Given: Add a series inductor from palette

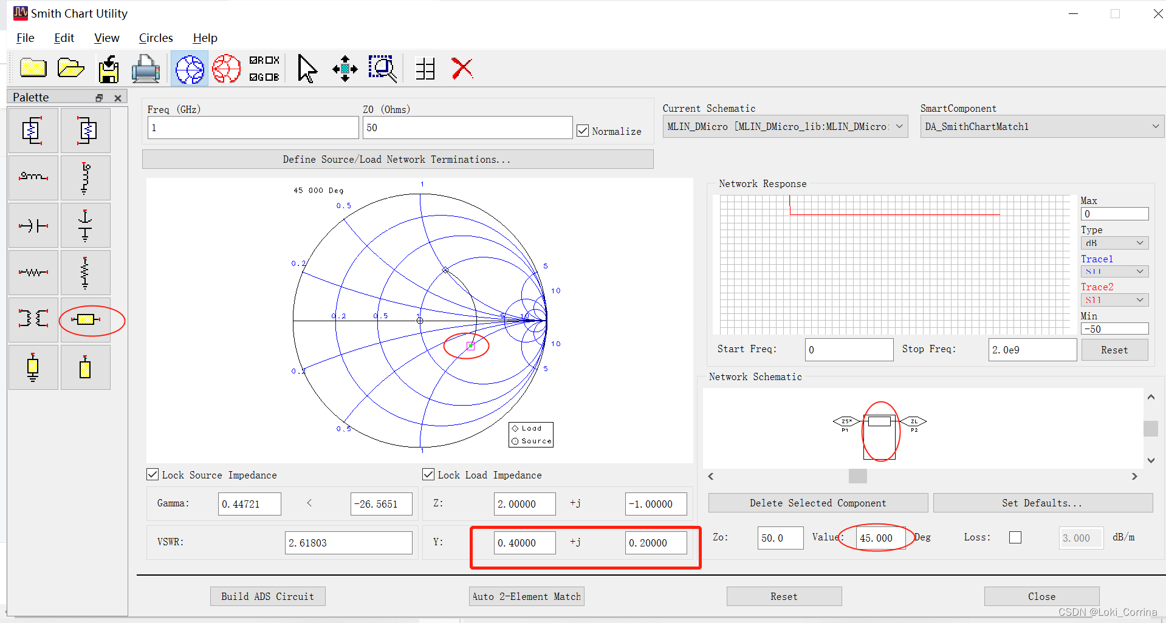Looking at the screenshot, I should tap(33, 178).
